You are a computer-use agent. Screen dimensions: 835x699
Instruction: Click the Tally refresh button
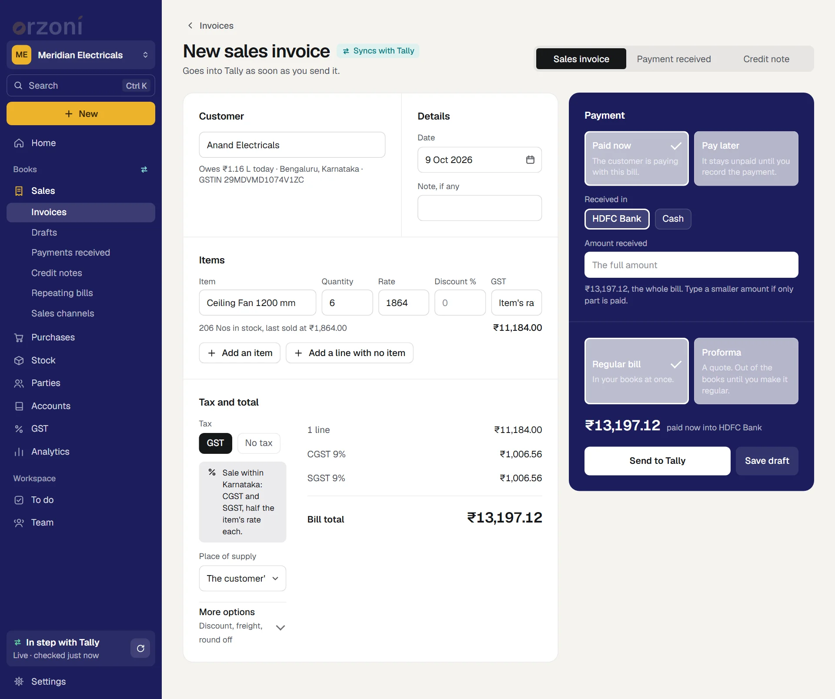tap(140, 648)
